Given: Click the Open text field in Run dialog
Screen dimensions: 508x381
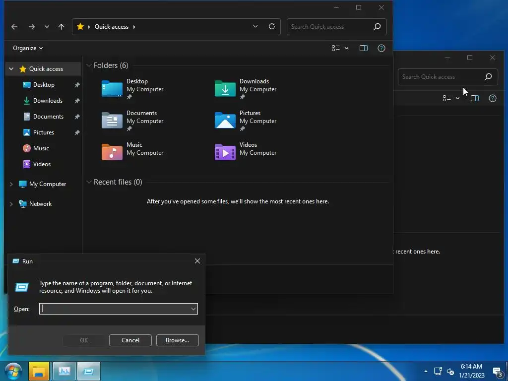Looking at the screenshot, I should coord(118,309).
